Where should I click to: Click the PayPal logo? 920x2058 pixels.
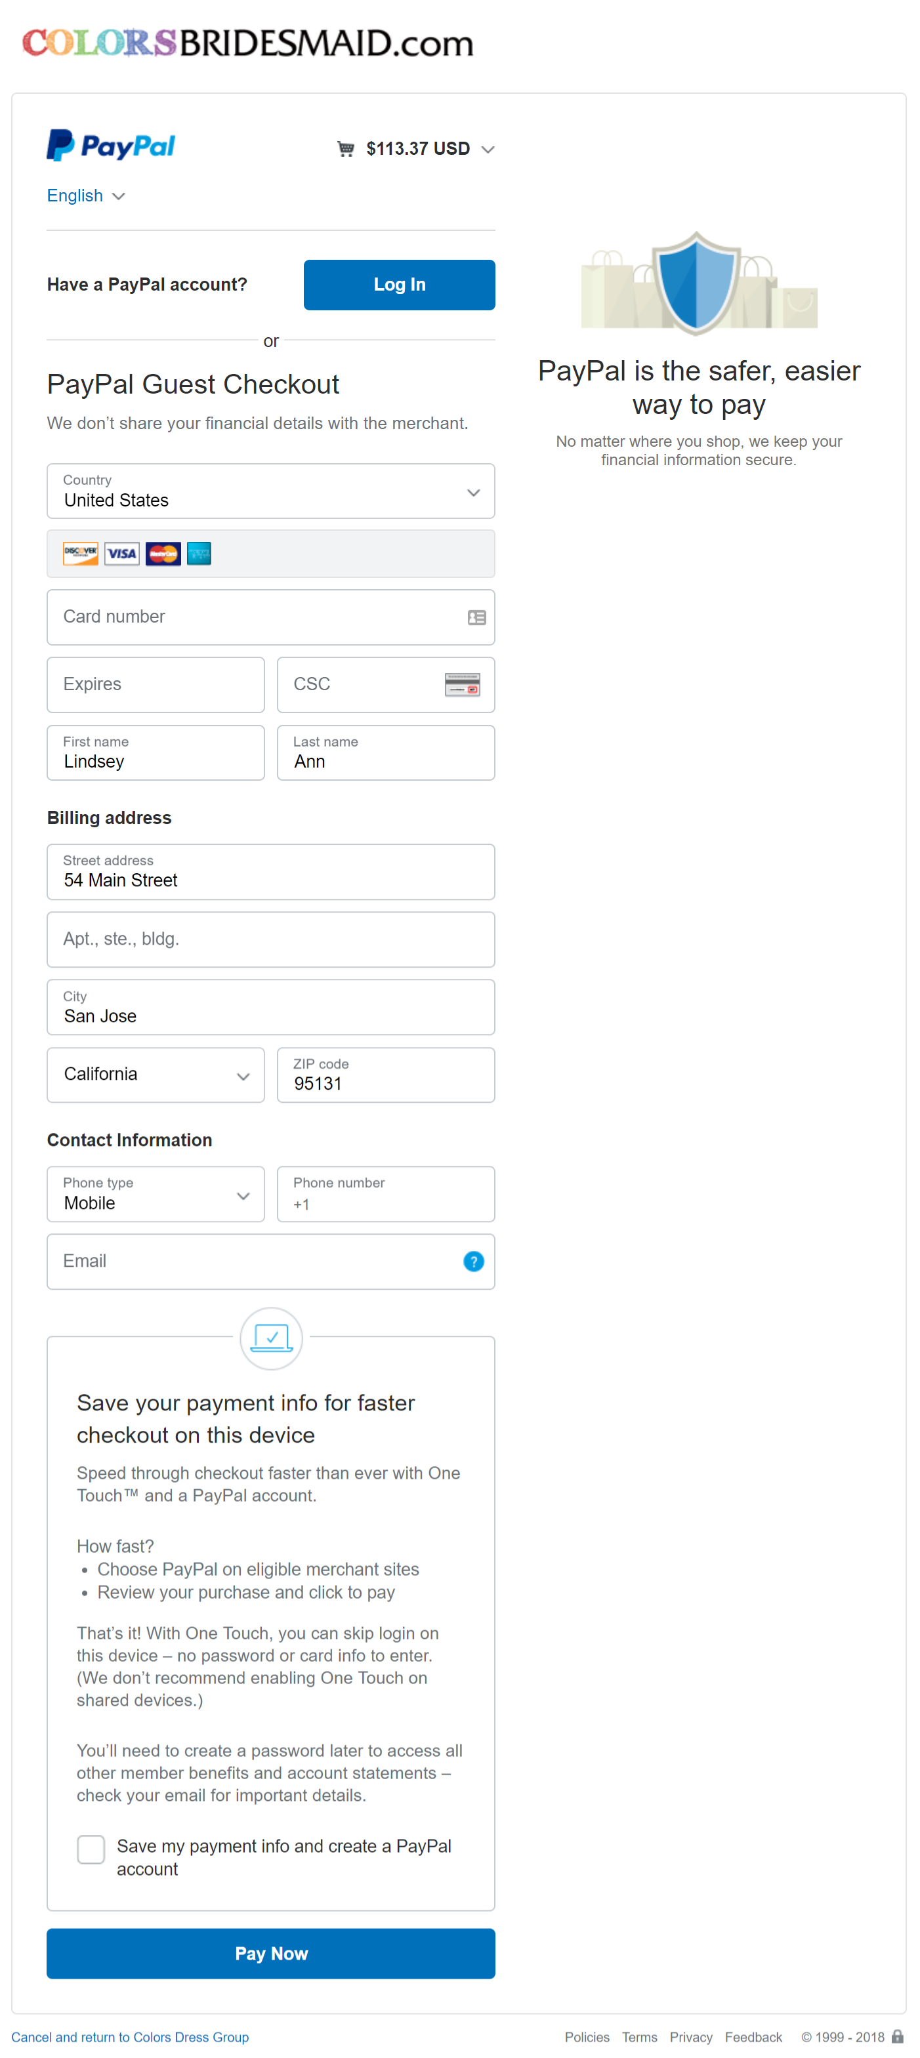click(110, 146)
